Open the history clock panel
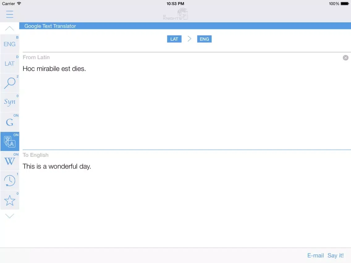Image resolution: width=351 pixels, height=263 pixels. (10, 181)
